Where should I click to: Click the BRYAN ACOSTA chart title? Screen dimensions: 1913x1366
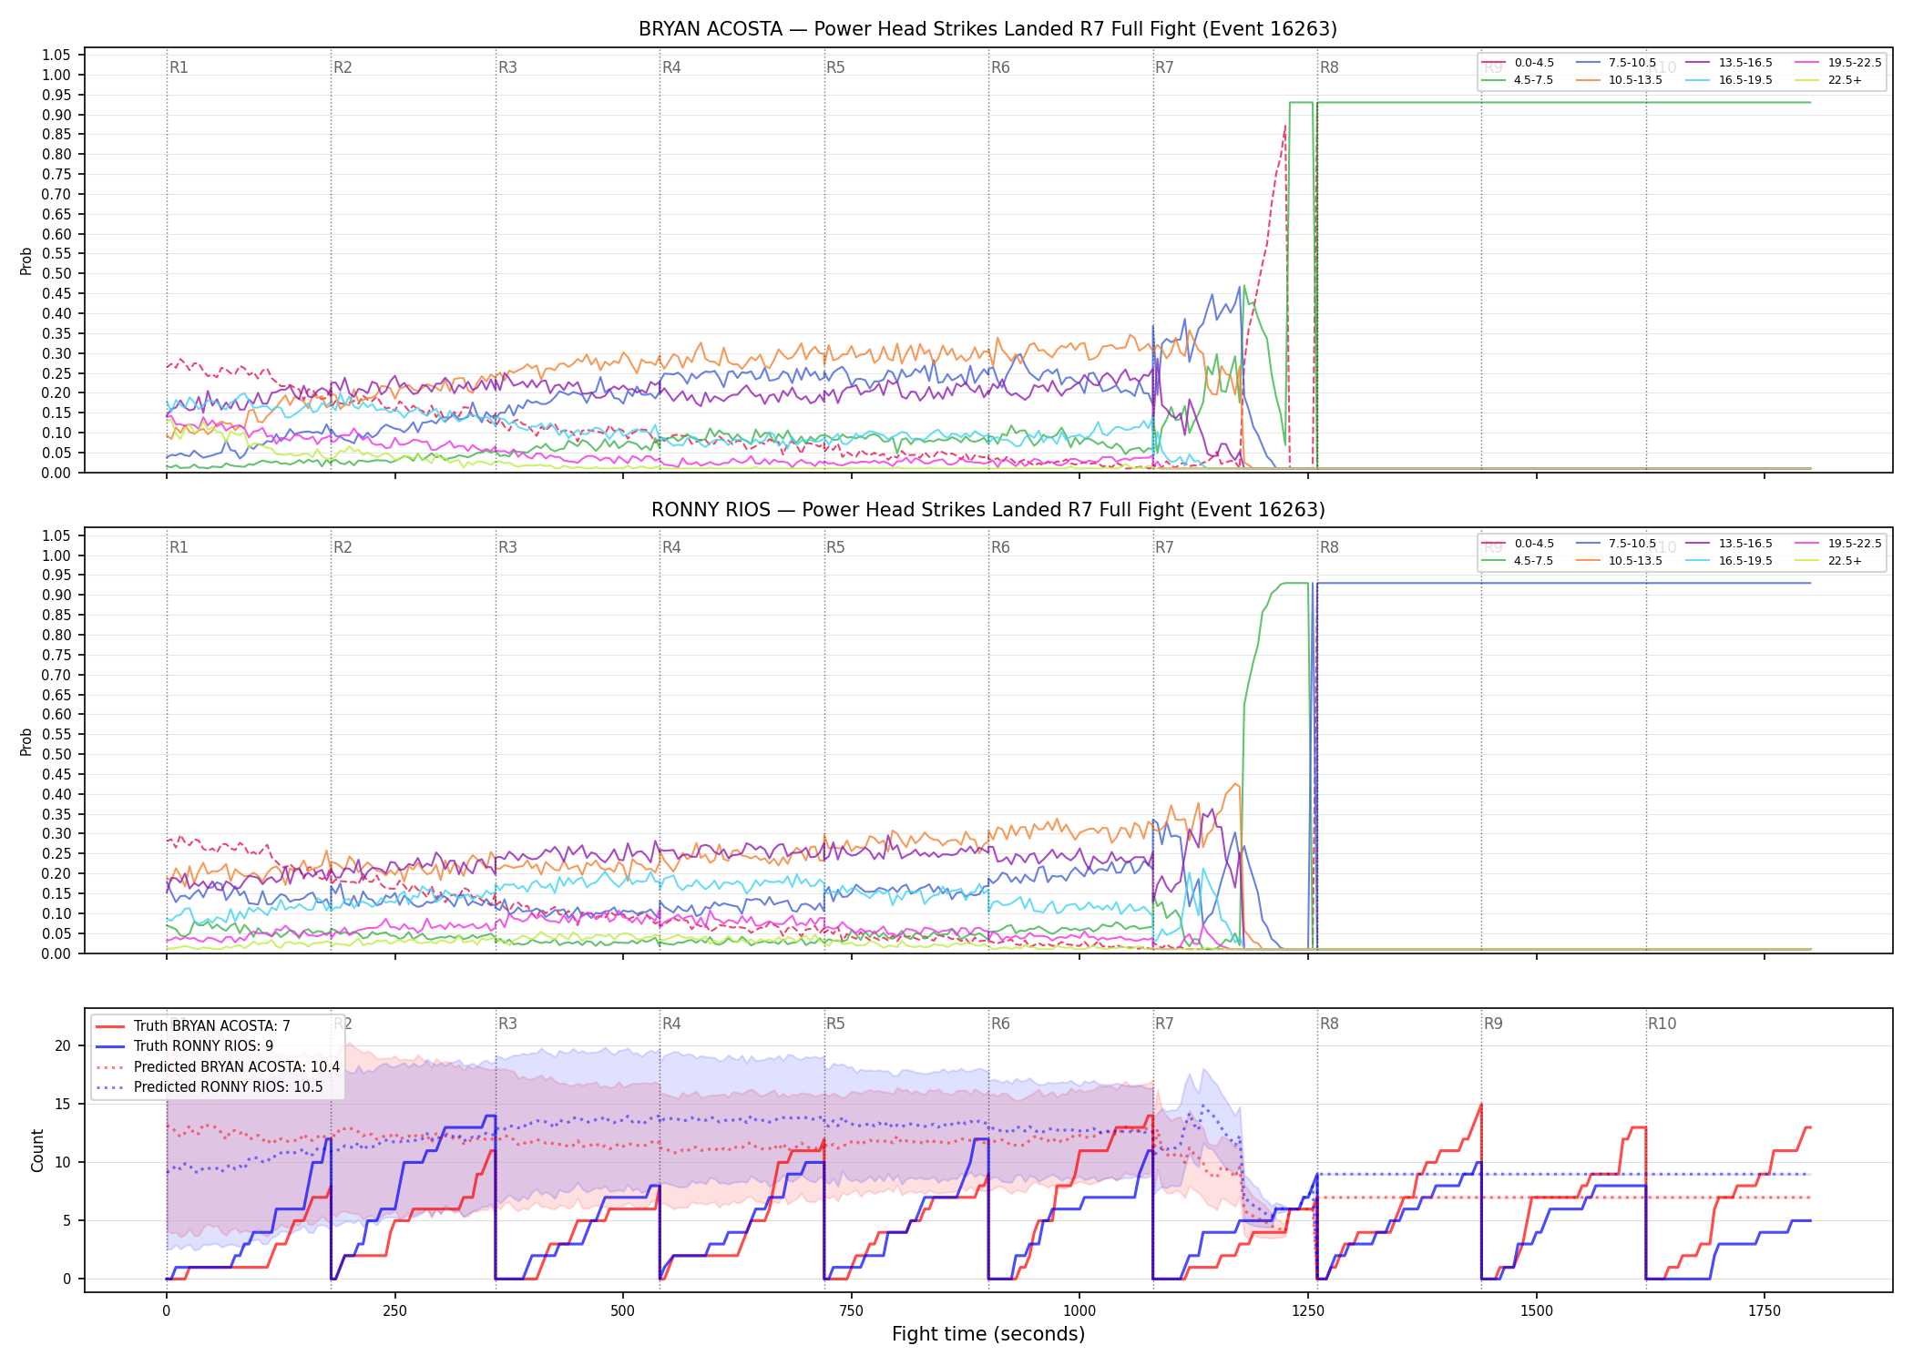click(987, 29)
